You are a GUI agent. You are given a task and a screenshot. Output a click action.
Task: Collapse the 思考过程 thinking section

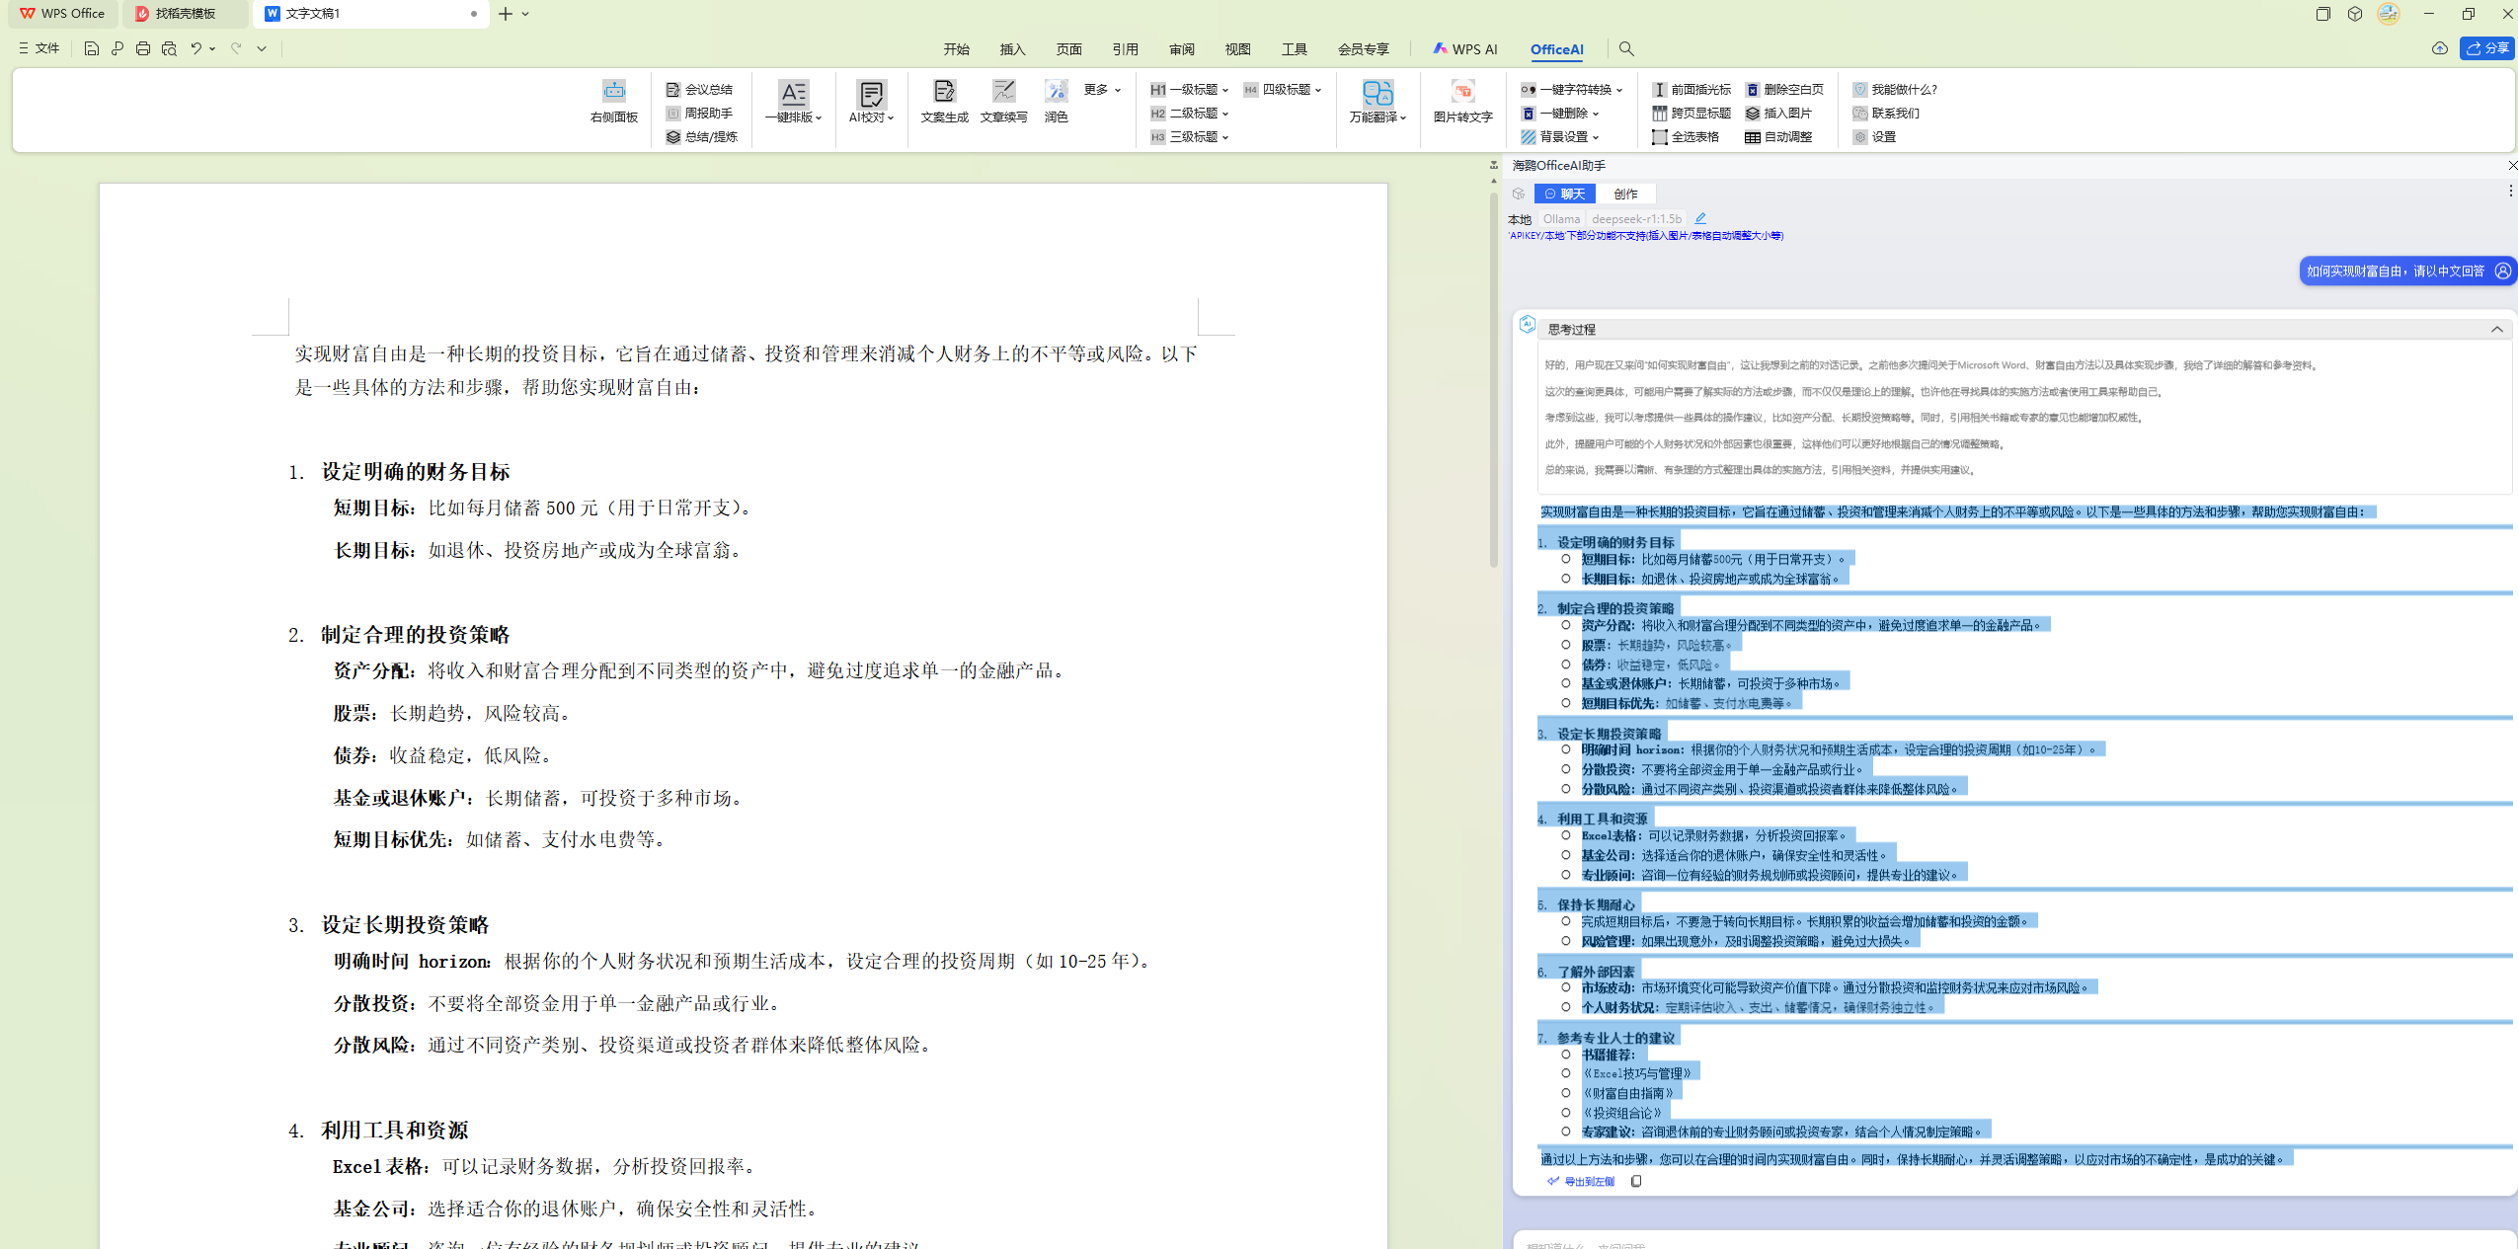(2496, 328)
